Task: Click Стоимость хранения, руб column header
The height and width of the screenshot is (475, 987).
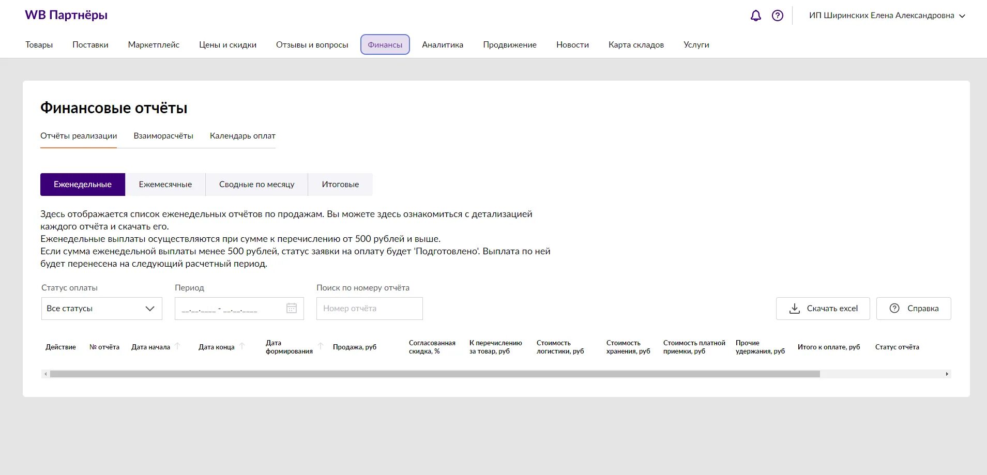Action: [x=628, y=347]
